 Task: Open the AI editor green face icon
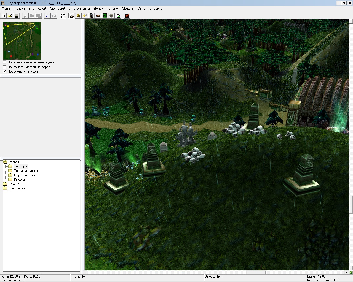point(105,16)
